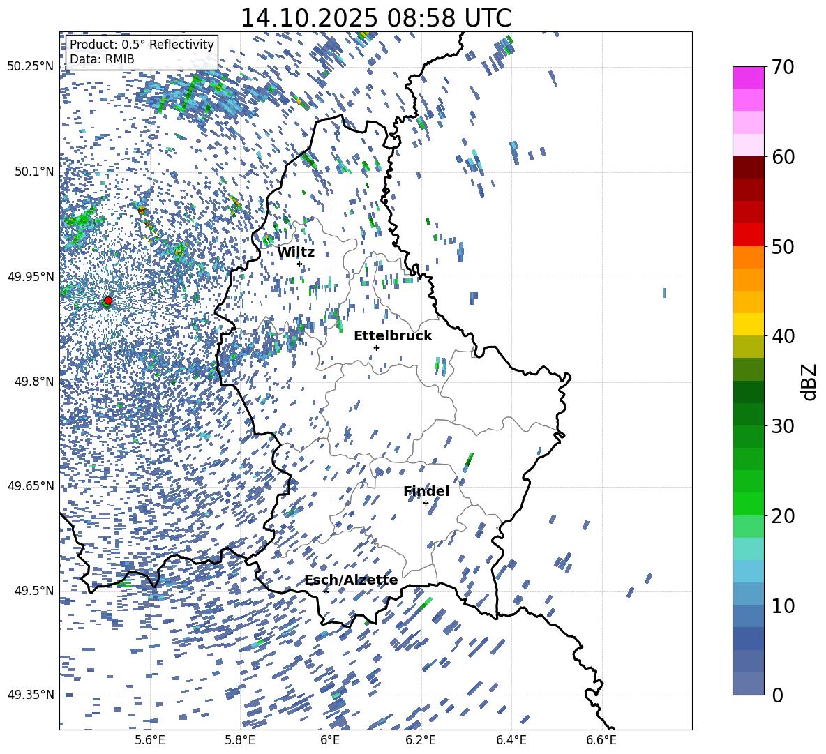Select the Ettelbruck city label
Screen dimensions: 826x754
tap(393, 336)
